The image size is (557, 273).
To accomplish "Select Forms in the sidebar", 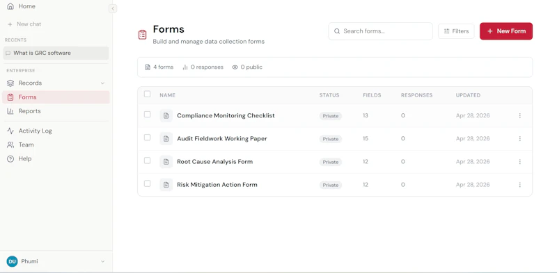I will (x=56, y=97).
